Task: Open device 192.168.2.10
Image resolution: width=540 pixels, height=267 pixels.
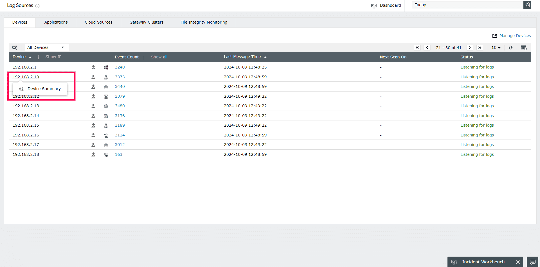Action: pos(26,77)
